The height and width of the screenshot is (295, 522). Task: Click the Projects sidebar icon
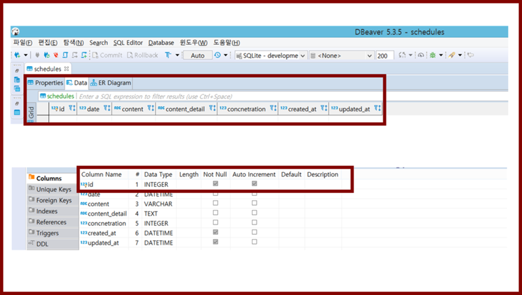pos(17,88)
